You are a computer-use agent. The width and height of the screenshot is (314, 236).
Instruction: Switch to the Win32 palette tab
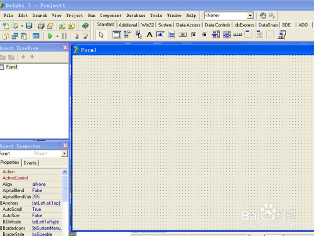[x=148, y=25]
